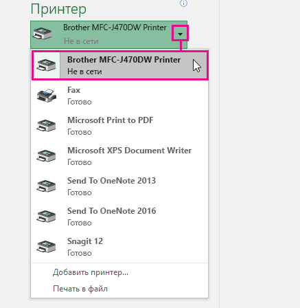The image size is (300, 308).
Task: Select Печать в файл option
Action: coord(80,289)
